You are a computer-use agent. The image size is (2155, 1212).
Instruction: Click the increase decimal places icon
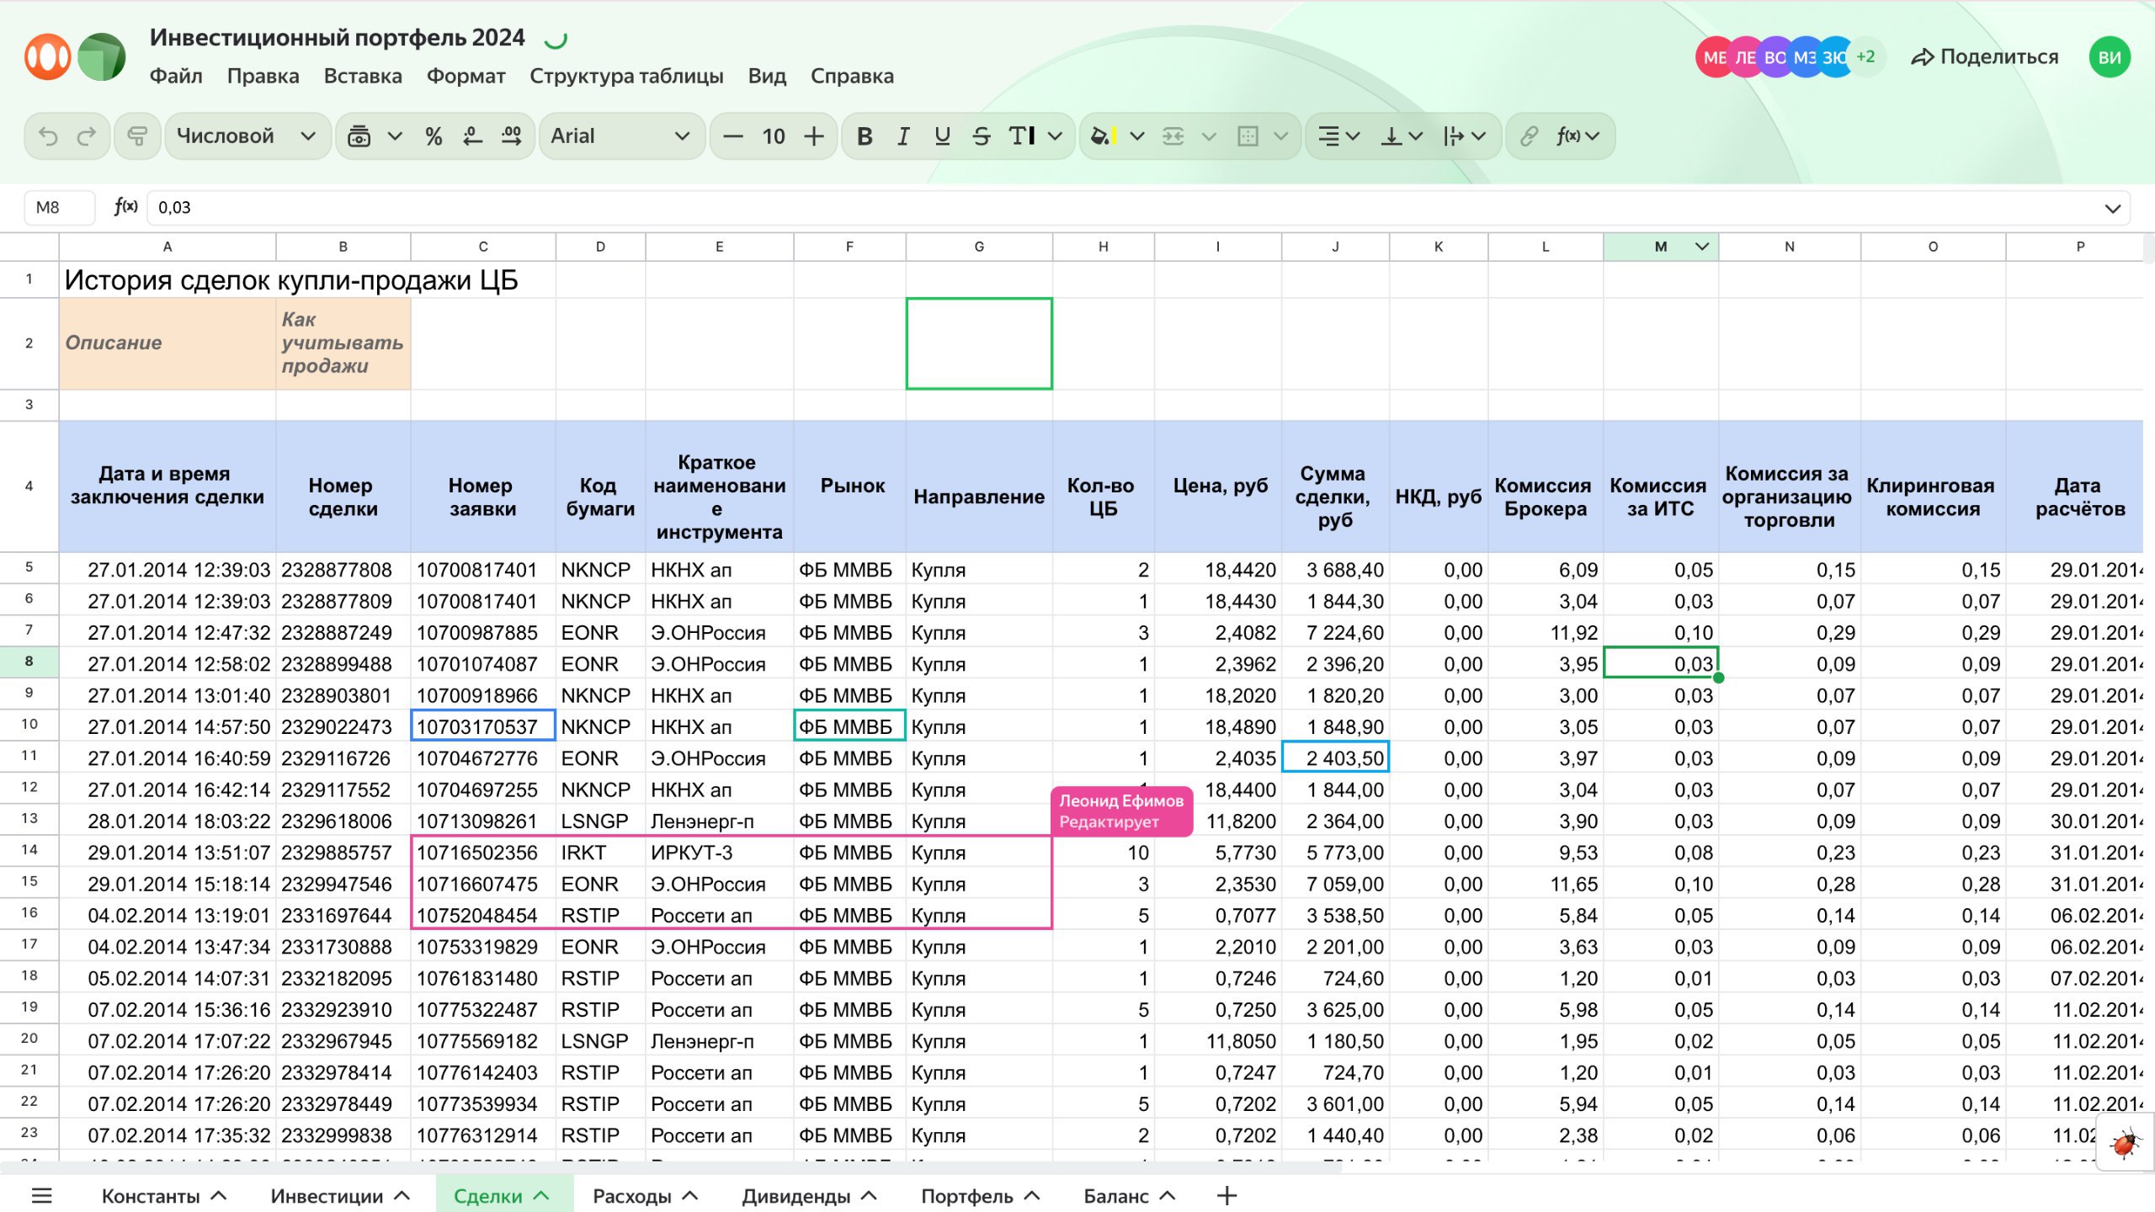pos(511,136)
